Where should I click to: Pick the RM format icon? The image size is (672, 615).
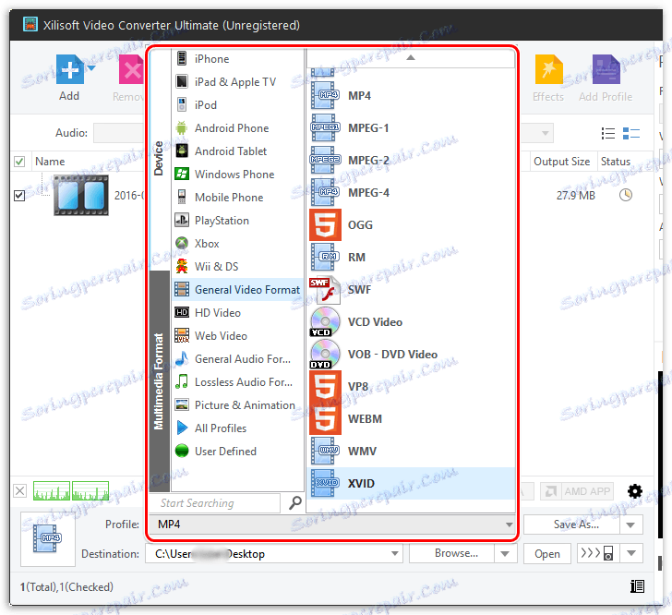pyautogui.click(x=324, y=257)
